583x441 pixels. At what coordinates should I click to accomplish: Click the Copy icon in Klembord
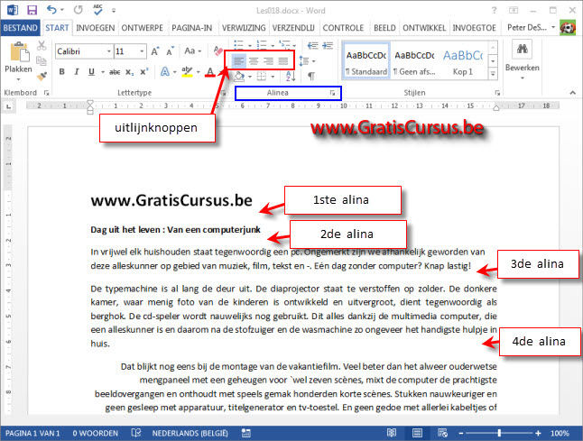pos(42,60)
